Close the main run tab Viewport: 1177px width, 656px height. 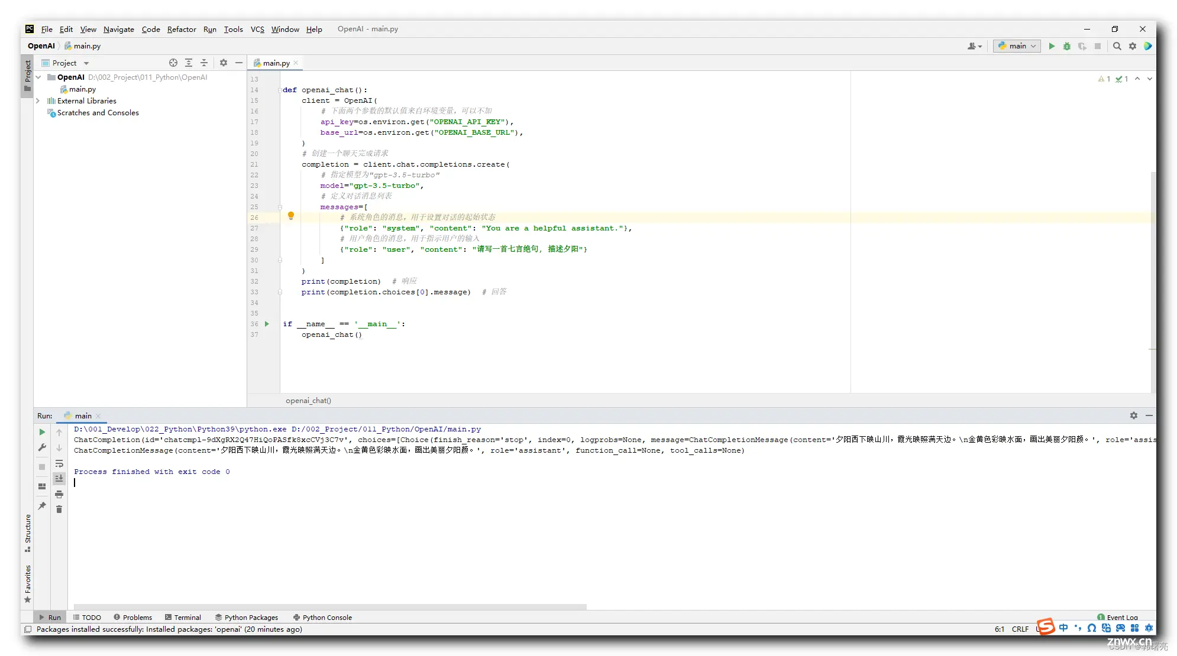click(99, 416)
